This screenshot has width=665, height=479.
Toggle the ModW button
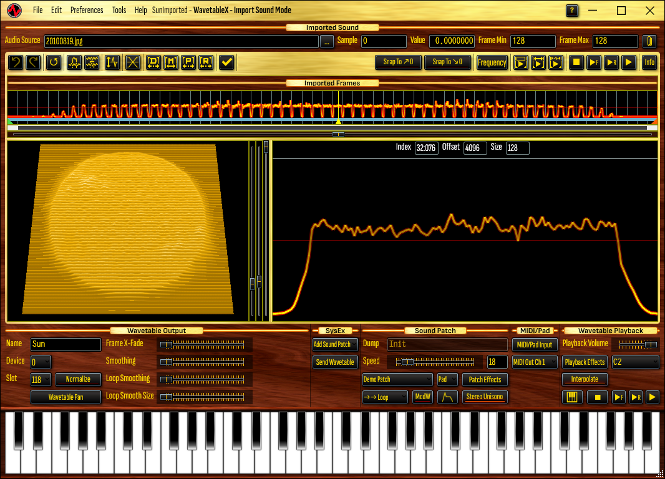[x=423, y=397]
